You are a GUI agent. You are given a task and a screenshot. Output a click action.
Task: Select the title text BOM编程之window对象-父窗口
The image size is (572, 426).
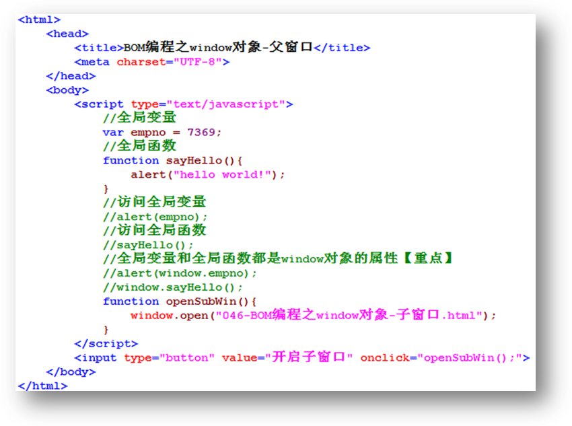pyautogui.click(x=218, y=48)
